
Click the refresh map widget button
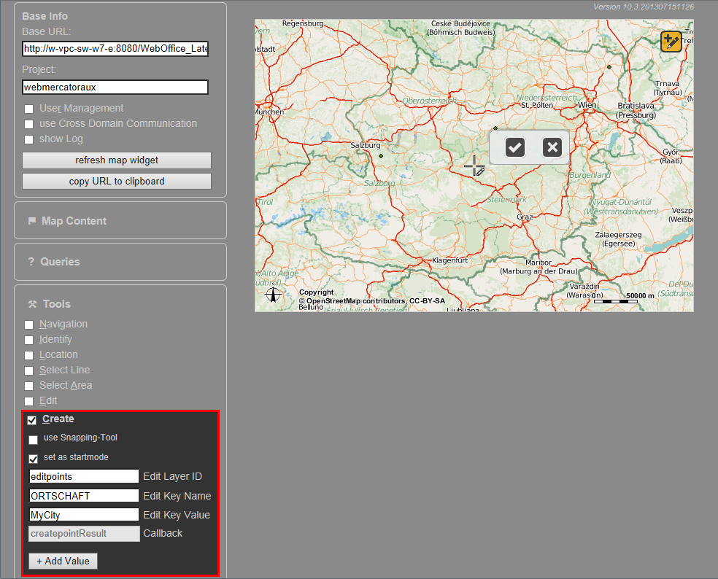click(x=116, y=160)
